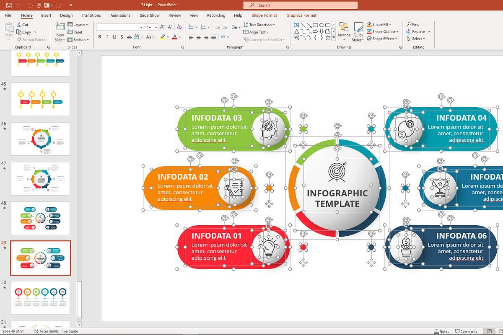
Task: Click the Copy icon
Action: 19,32
